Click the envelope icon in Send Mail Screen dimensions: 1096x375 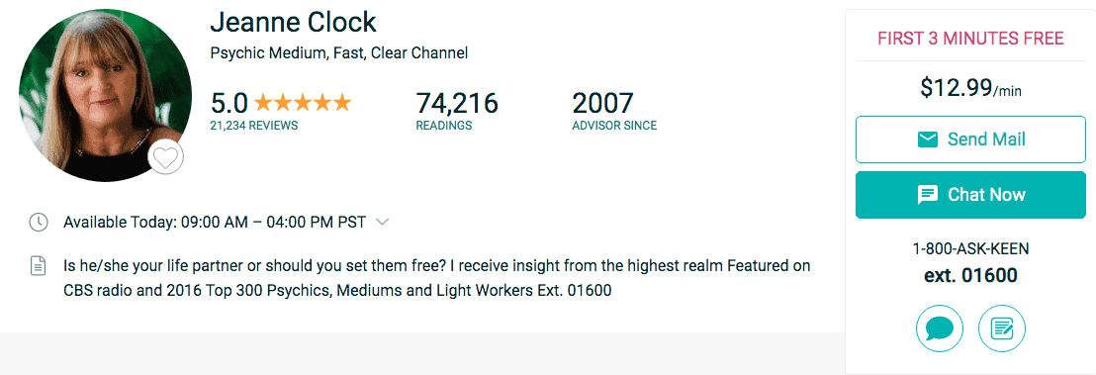[927, 140]
